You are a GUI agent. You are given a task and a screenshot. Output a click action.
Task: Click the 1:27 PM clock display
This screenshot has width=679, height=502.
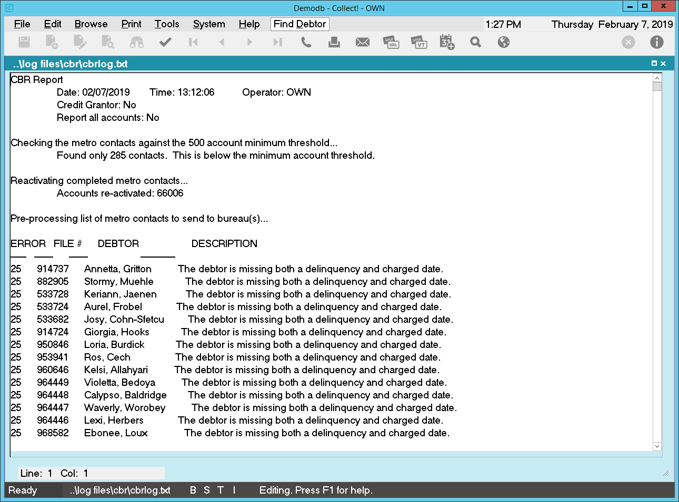pos(503,24)
